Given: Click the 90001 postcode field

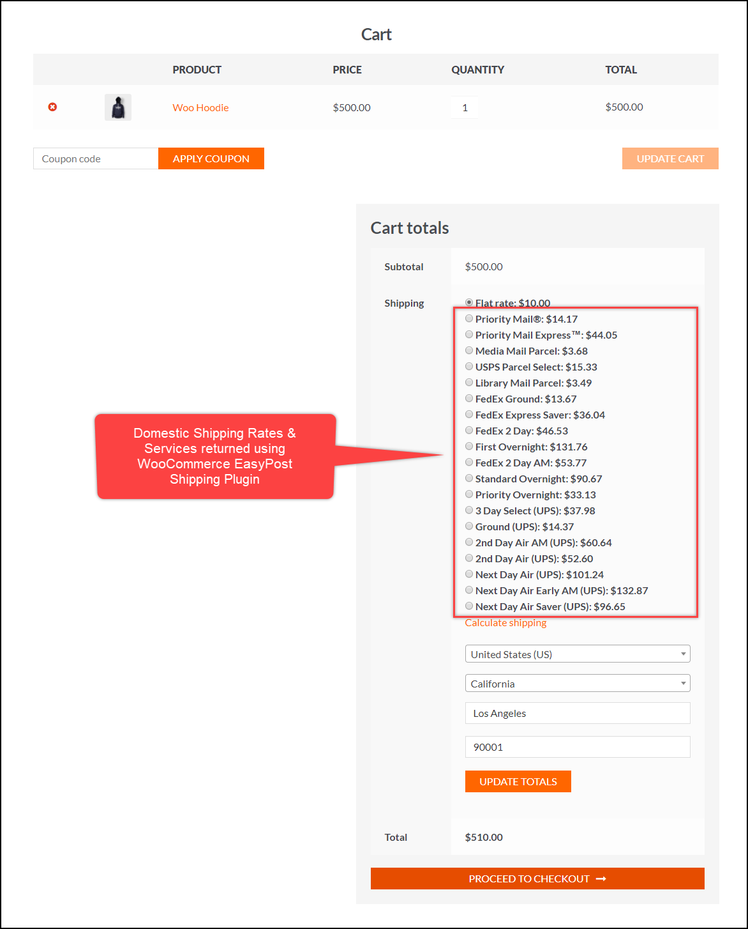Looking at the screenshot, I should 578,747.
